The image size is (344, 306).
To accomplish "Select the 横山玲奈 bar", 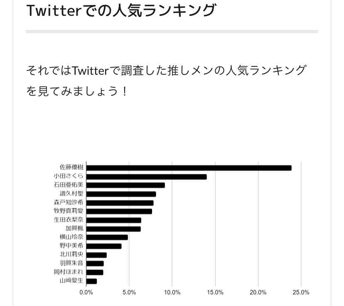I will tap(107, 237).
